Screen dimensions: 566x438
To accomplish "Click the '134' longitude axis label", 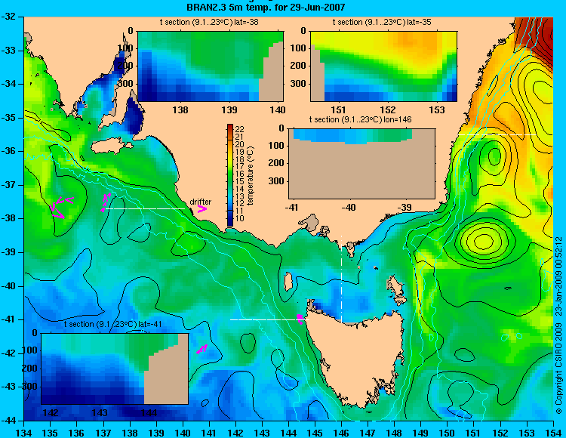I will [x=24, y=433].
